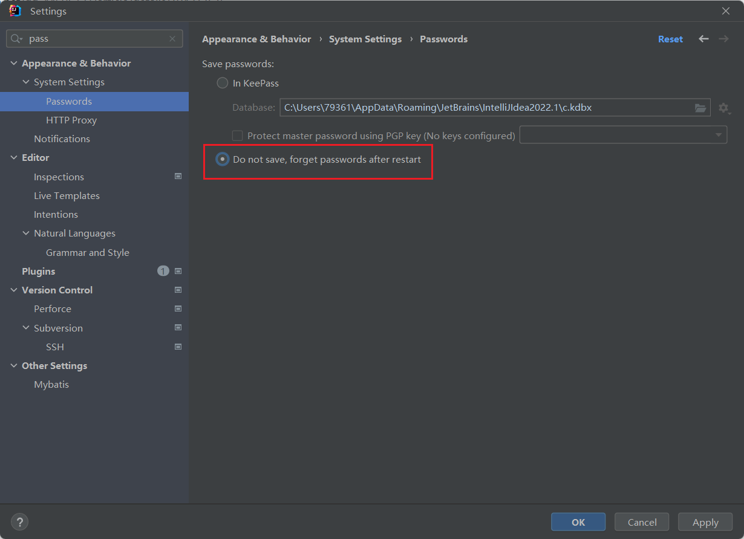The image size is (744, 539).
Task: Select the 'In KeePass' radio button
Action: pos(223,83)
